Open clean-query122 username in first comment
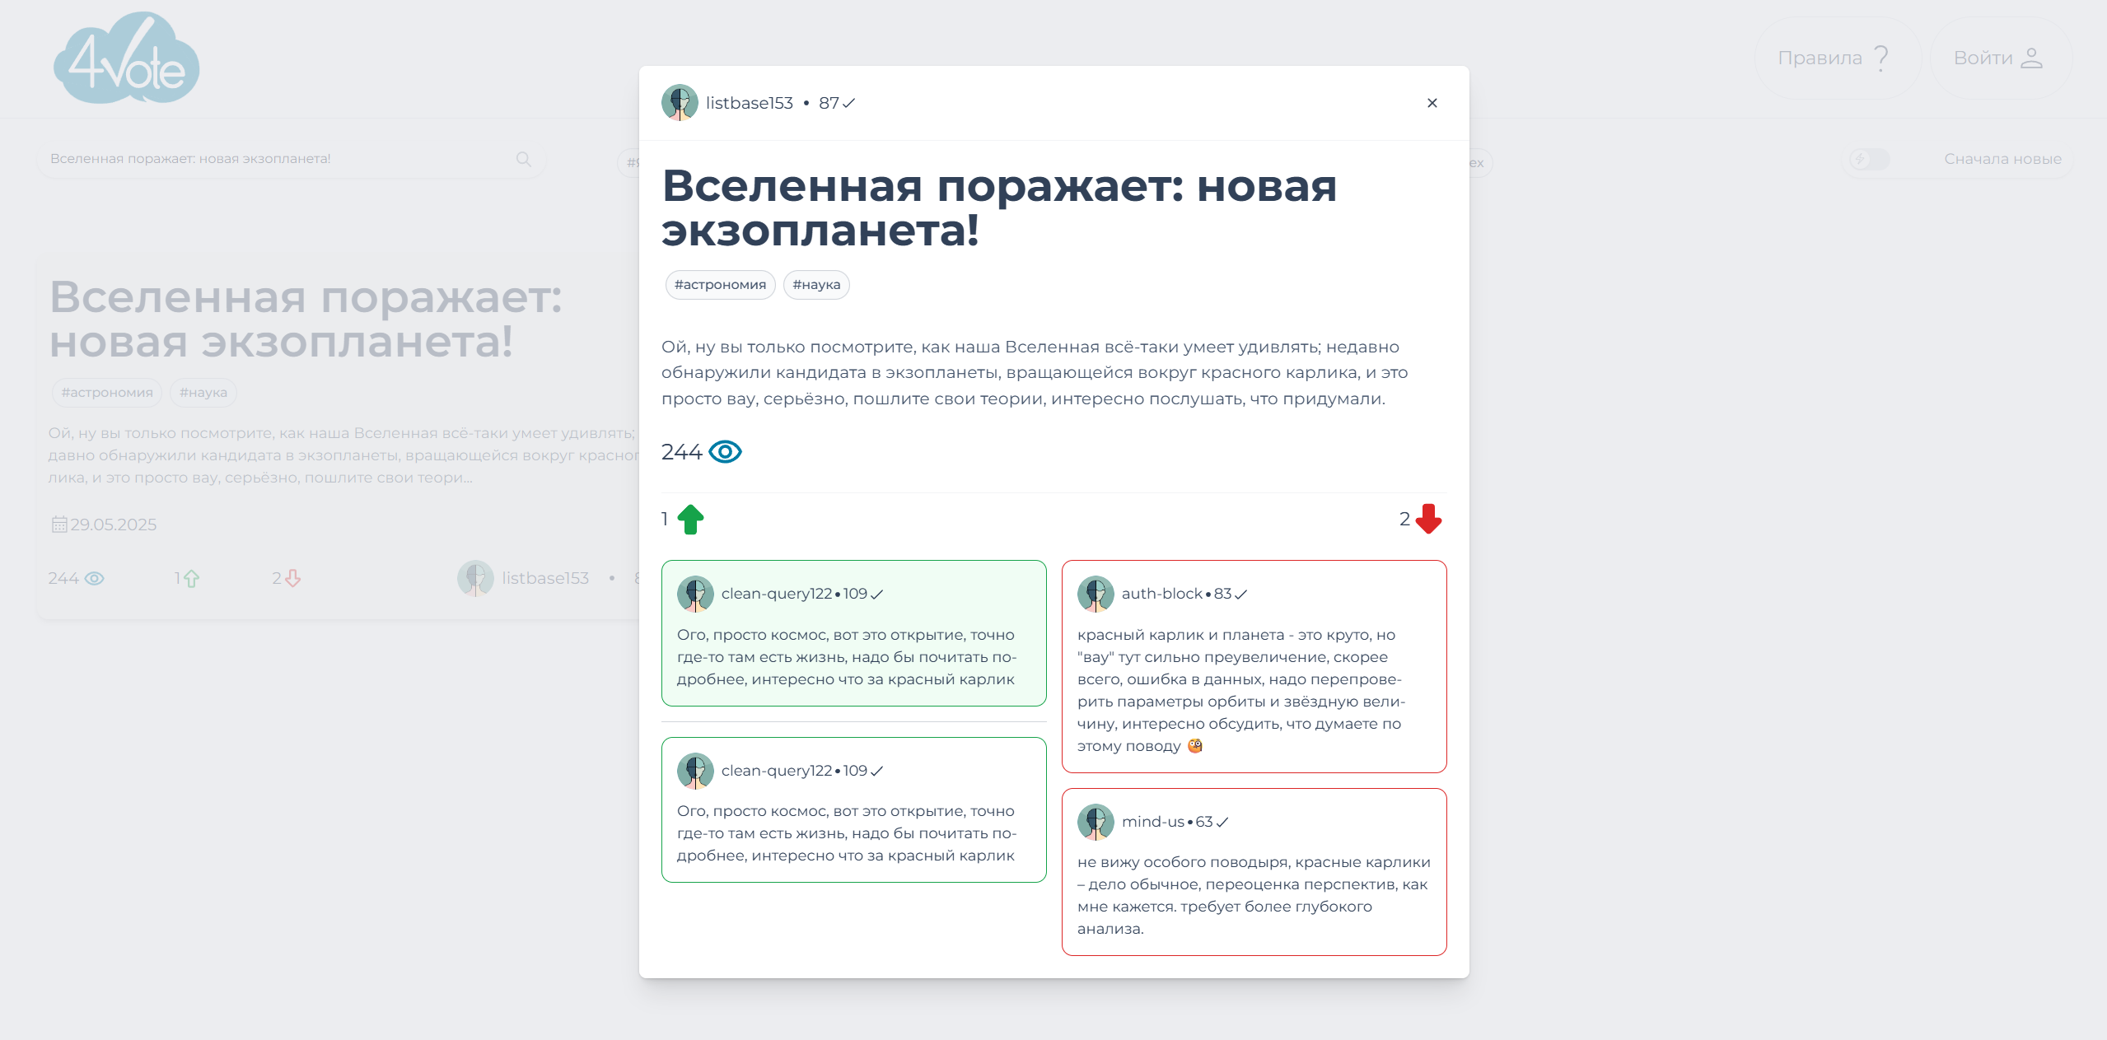 (x=776, y=594)
